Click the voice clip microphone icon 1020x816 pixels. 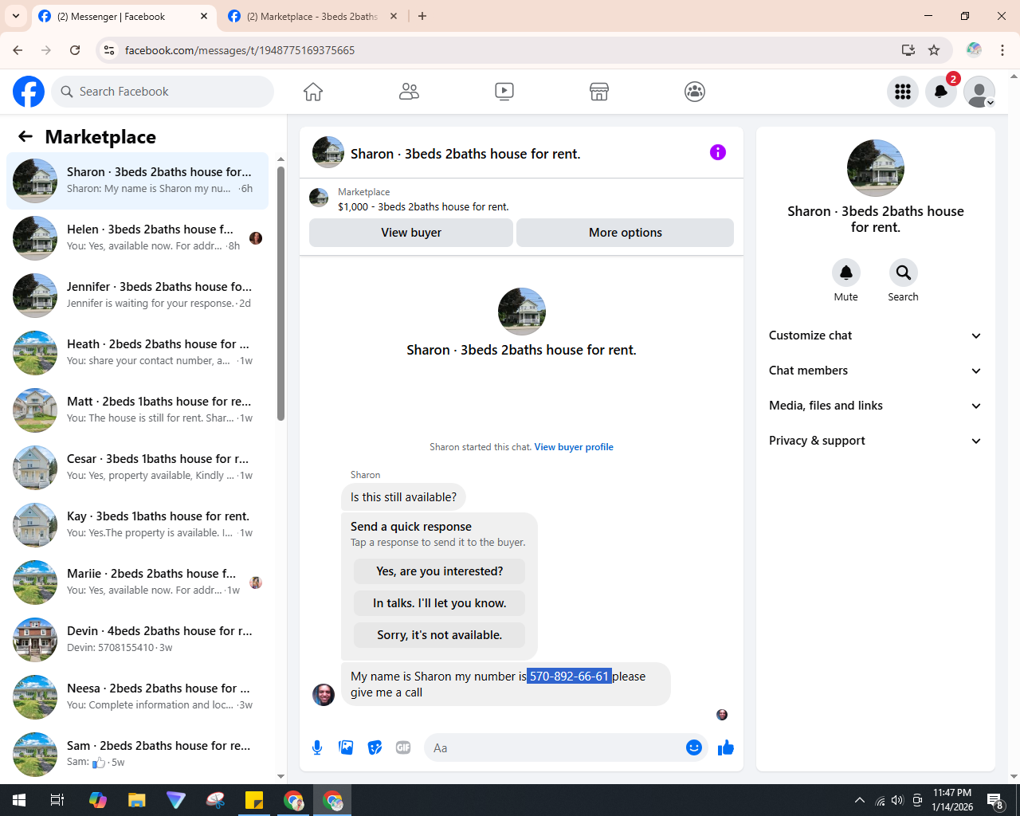317,747
